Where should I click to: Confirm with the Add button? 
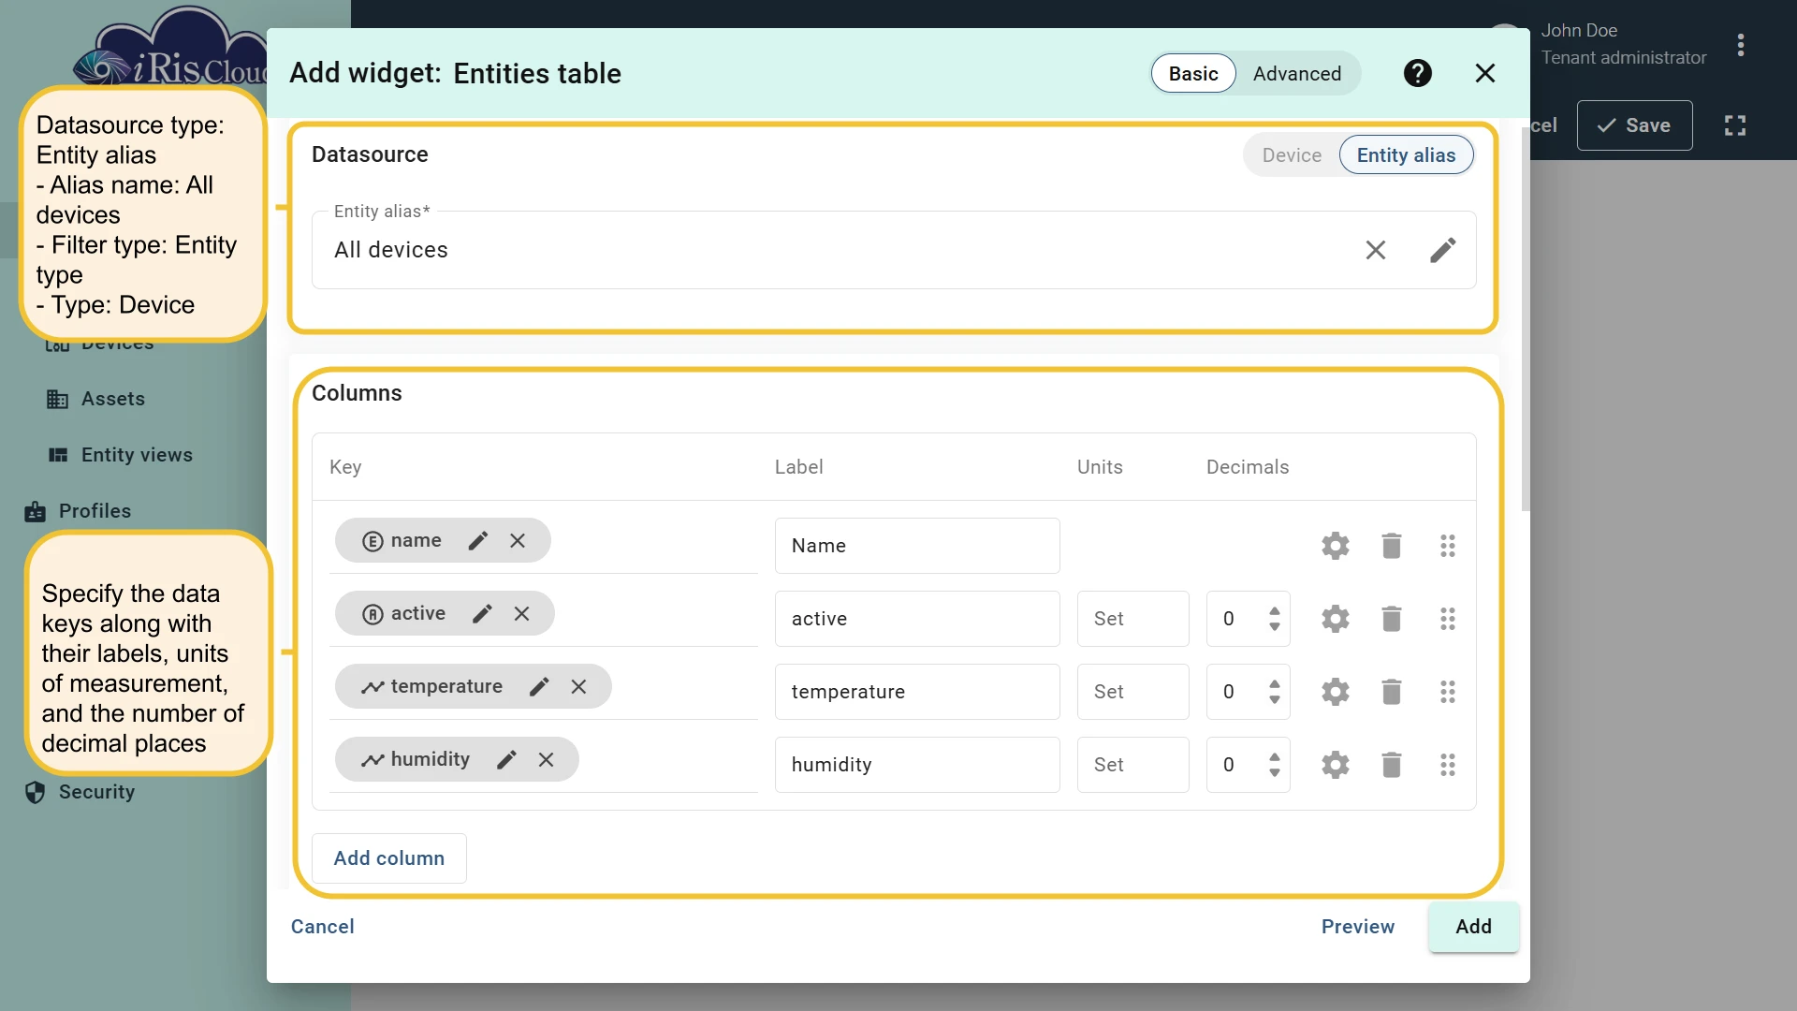point(1474,927)
